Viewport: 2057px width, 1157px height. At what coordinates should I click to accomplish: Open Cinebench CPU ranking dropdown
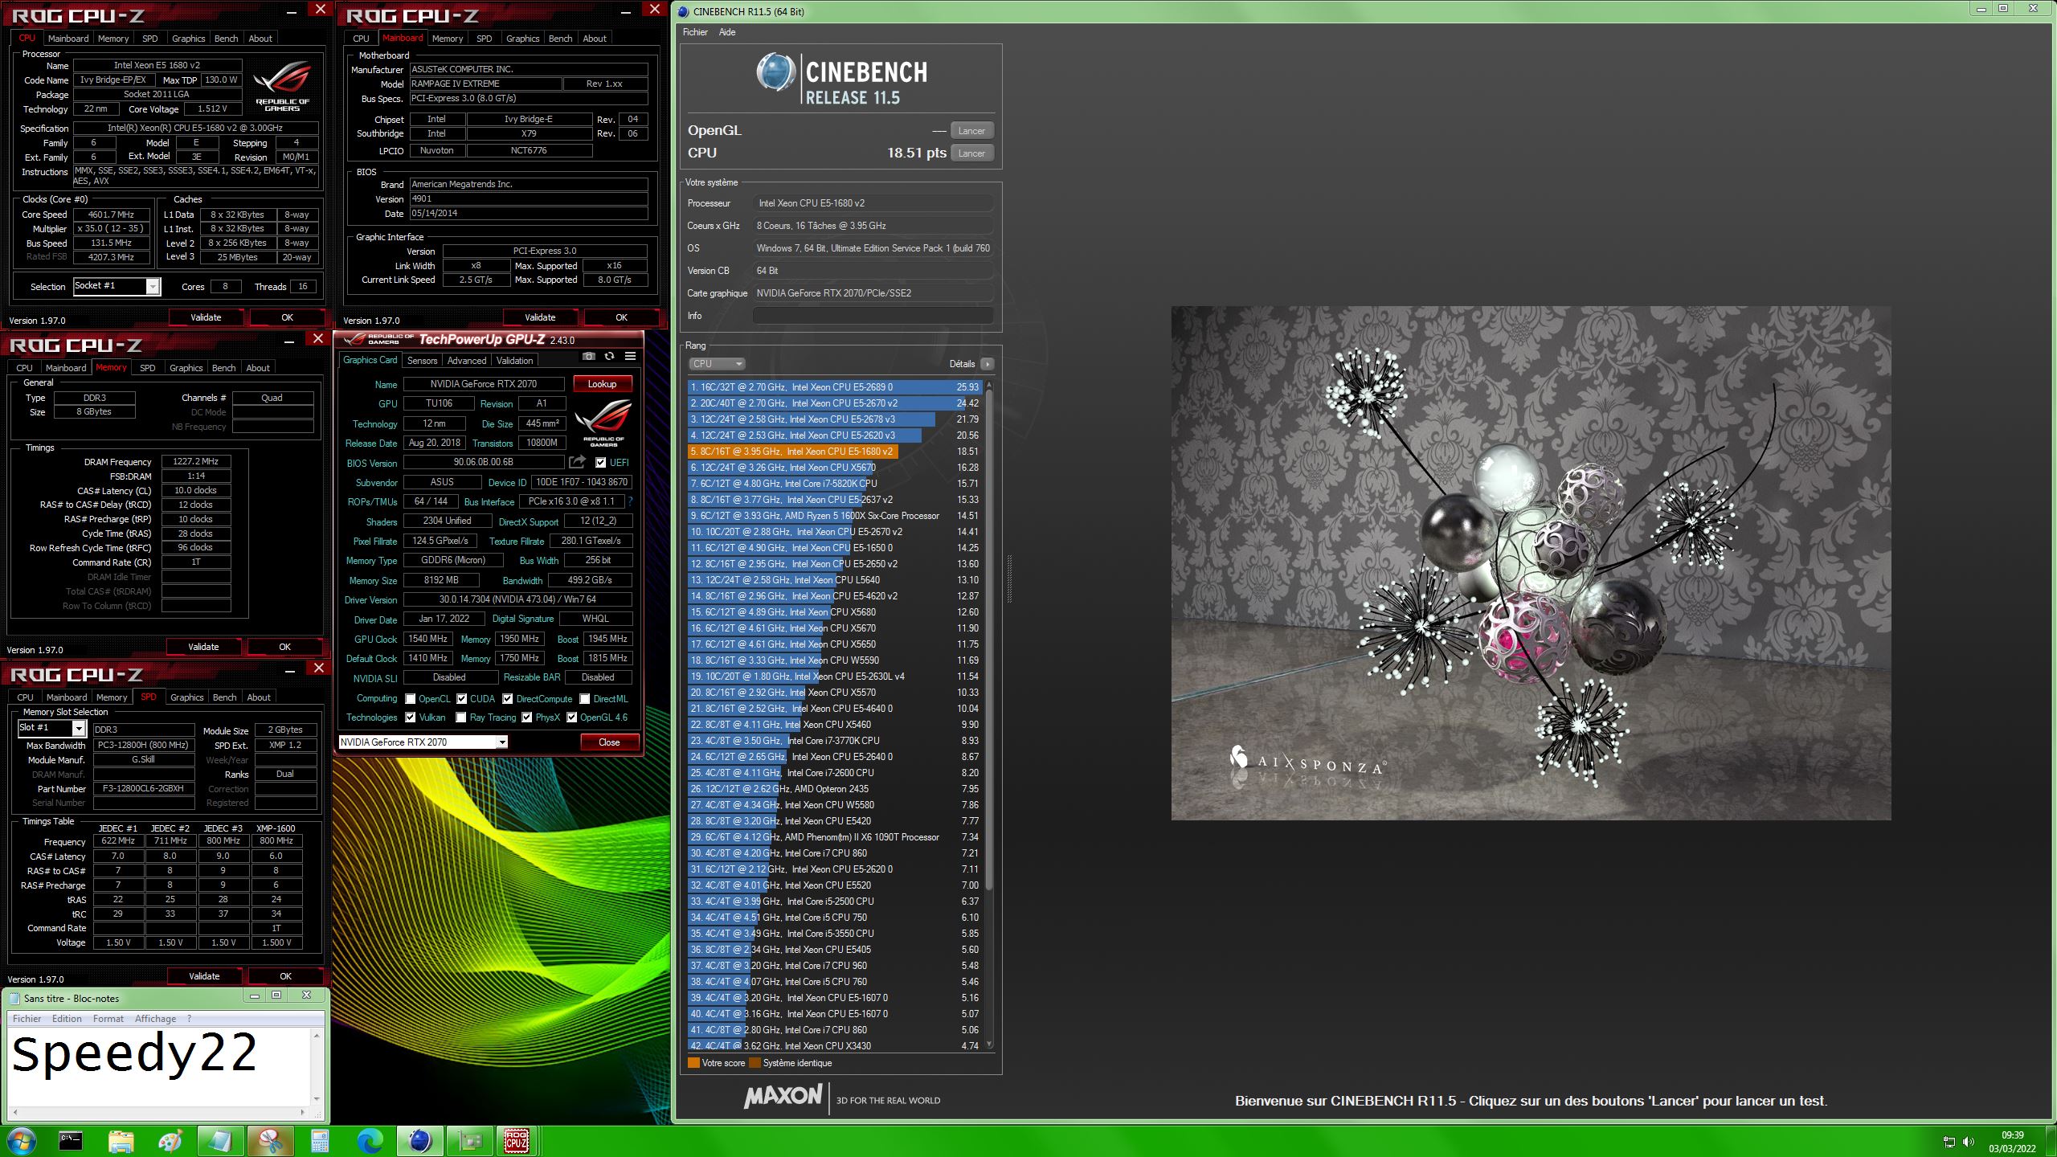(717, 364)
